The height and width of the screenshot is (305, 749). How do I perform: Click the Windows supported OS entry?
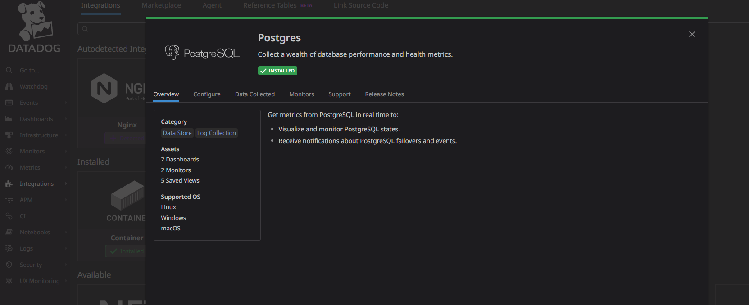click(x=173, y=218)
